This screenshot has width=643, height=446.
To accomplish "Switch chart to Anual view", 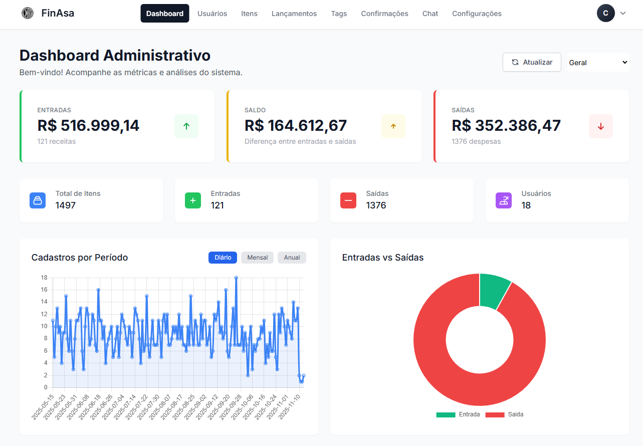I will pyautogui.click(x=292, y=258).
